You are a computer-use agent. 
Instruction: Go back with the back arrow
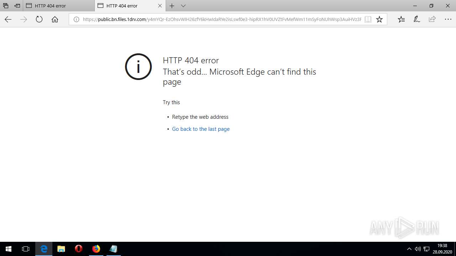tap(8, 20)
